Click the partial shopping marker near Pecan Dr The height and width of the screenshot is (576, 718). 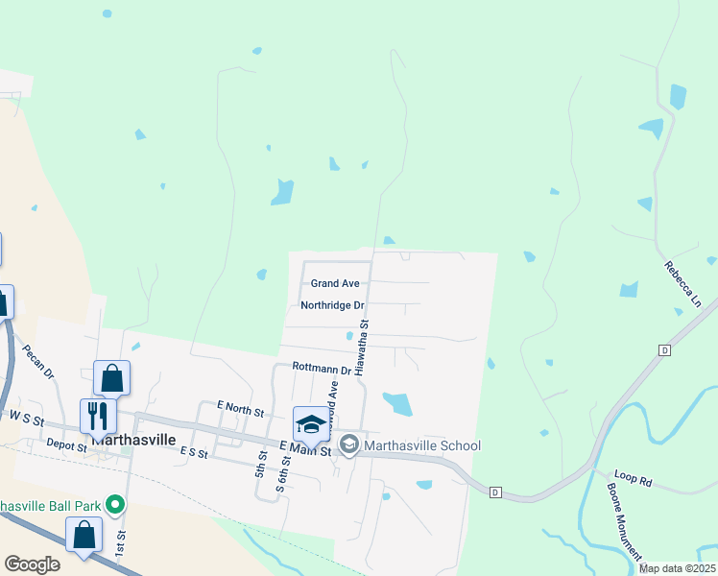click(x=5, y=302)
